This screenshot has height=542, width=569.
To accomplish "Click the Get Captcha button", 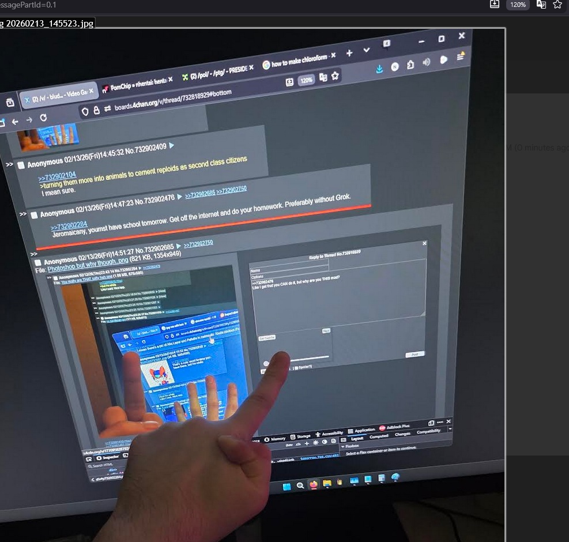I will coord(267,338).
